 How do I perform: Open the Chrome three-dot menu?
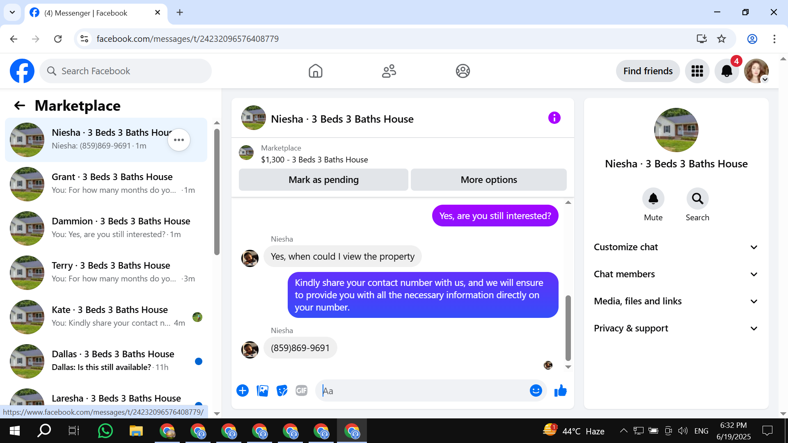pyautogui.click(x=774, y=39)
